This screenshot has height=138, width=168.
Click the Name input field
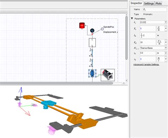(x=155, y=10)
